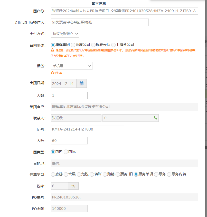Choose 免税 invoice type
Viewport: 207px width, 217px height.
tap(79, 175)
